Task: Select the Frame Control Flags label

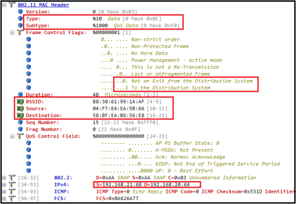Action: click(x=56, y=32)
